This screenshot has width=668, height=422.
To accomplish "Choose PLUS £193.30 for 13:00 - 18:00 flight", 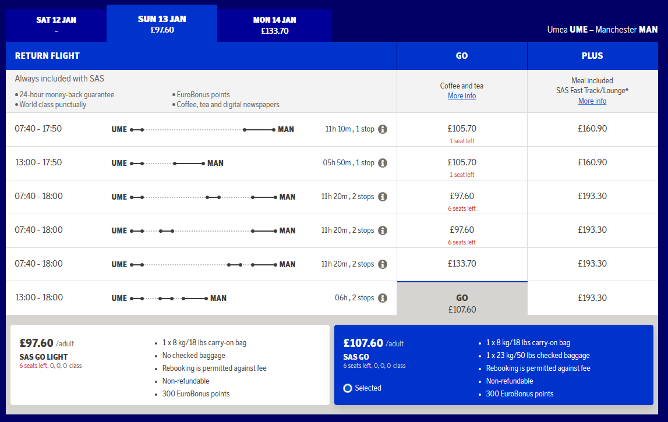I will pos(592,298).
